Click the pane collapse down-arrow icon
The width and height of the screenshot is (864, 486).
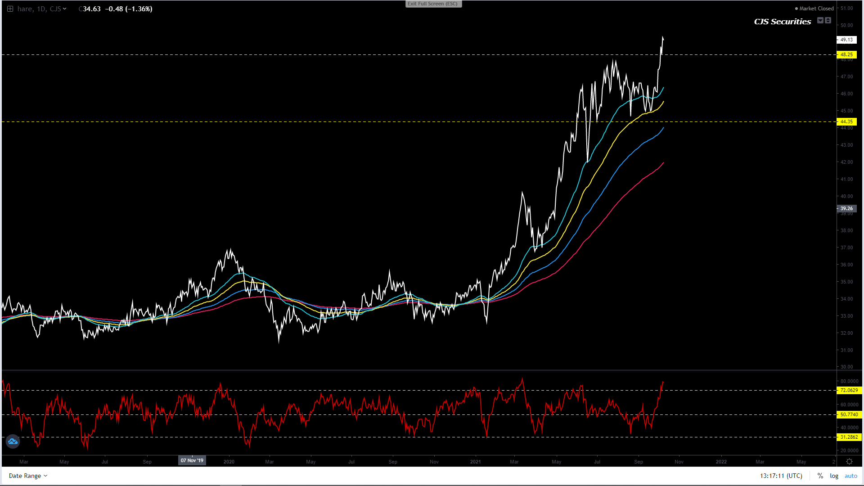[820, 20]
